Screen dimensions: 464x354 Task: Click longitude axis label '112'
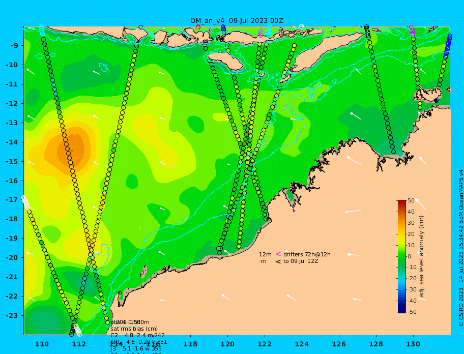pos(79,344)
